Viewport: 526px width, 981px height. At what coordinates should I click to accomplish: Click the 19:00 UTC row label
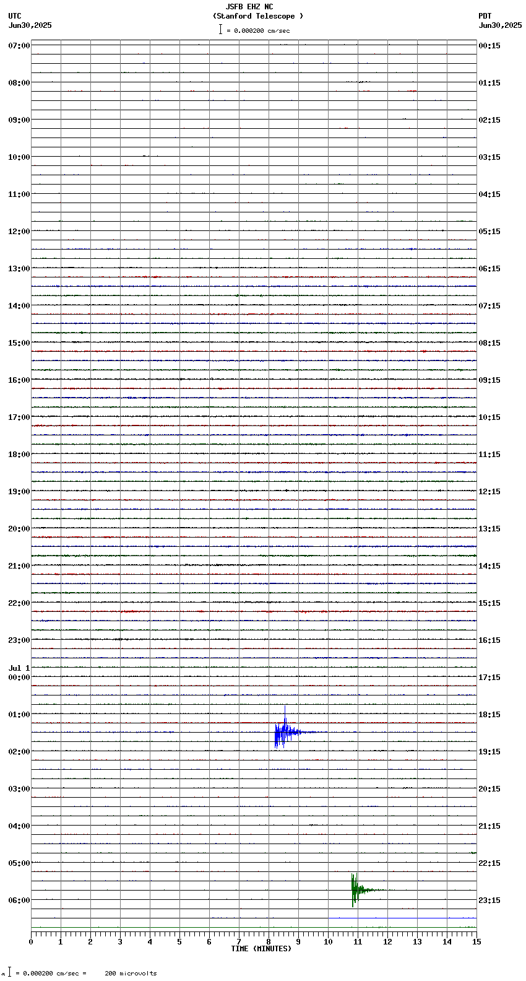pos(19,492)
